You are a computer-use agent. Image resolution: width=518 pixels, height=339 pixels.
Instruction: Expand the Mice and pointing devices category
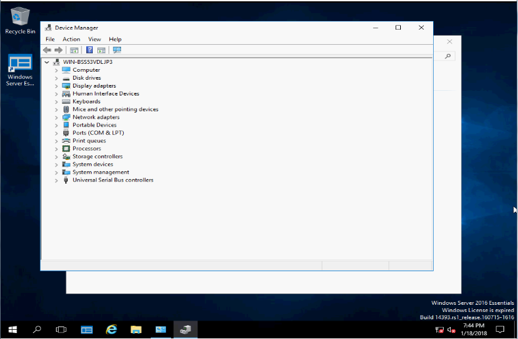56,110
